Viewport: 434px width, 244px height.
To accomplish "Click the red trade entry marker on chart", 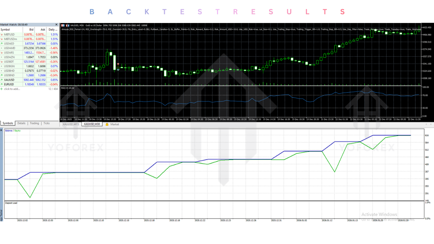I will tap(118, 64).
